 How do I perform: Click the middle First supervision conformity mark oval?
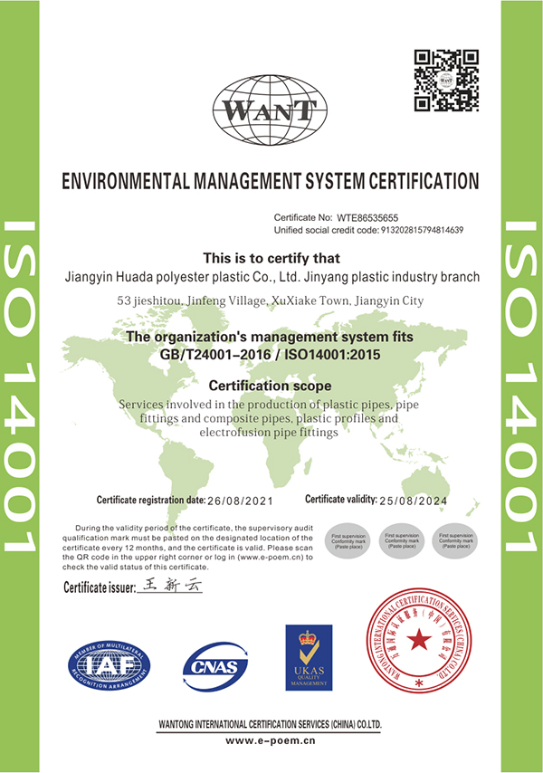pyautogui.click(x=402, y=540)
